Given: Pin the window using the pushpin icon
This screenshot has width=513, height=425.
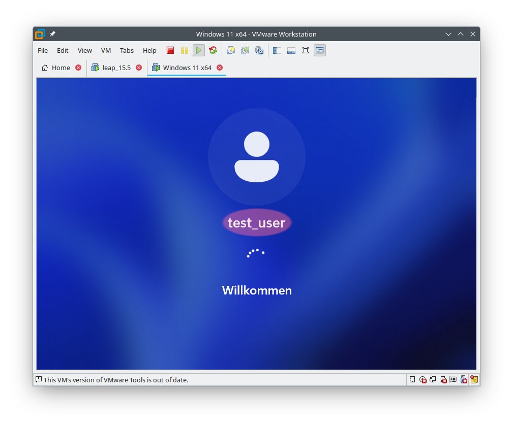Looking at the screenshot, I should pyautogui.click(x=52, y=34).
